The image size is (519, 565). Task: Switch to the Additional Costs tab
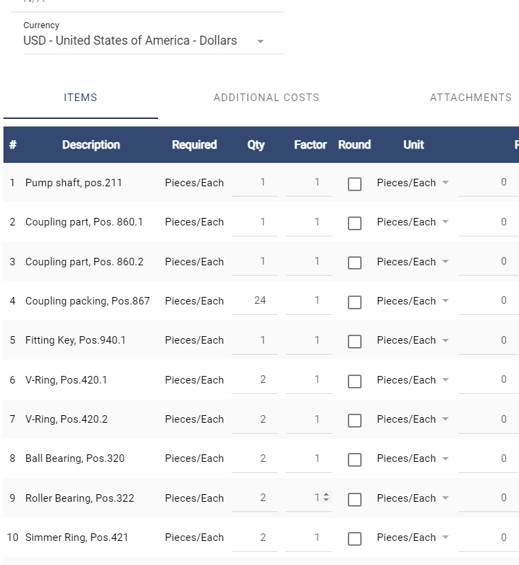coord(266,98)
